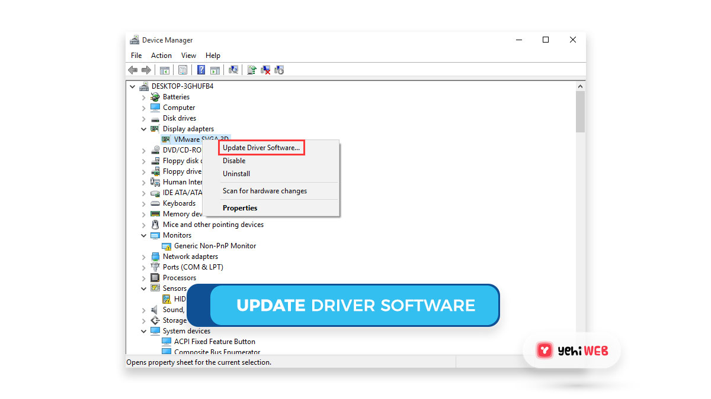Choose Update Driver Software from context menu

point(261,148)
